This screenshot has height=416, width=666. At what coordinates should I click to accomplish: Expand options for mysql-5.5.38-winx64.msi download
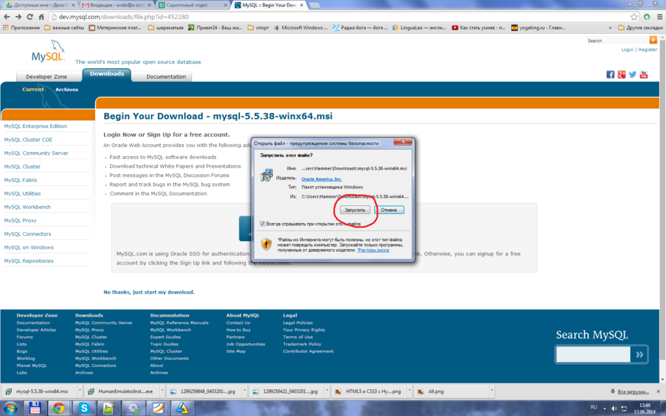79,391
